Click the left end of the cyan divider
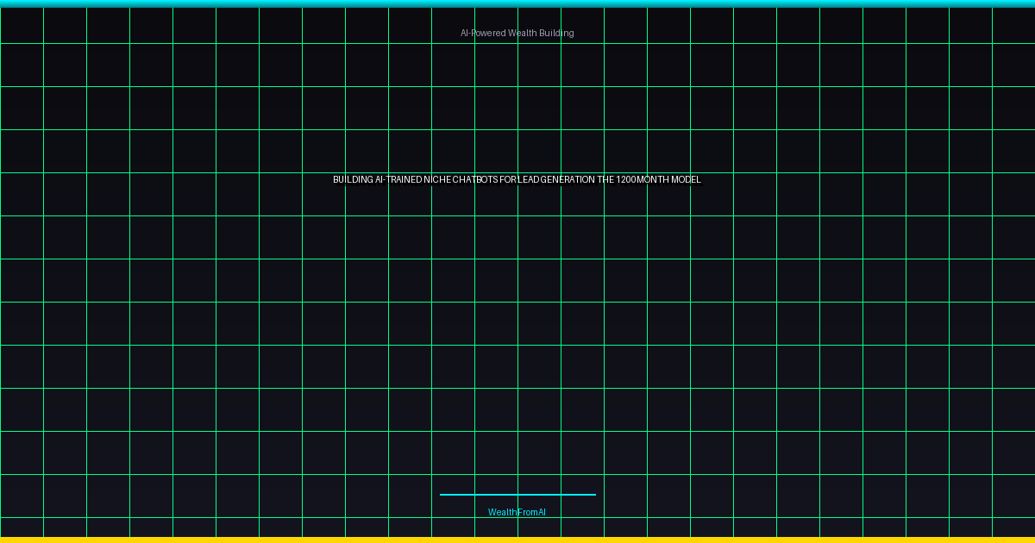1035x543 pixels. pyautogui.click(x=442, y=495)
